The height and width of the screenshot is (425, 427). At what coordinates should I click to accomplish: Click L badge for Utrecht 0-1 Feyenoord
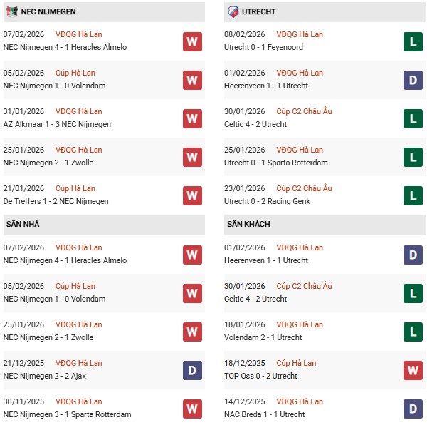click(413, 41)
